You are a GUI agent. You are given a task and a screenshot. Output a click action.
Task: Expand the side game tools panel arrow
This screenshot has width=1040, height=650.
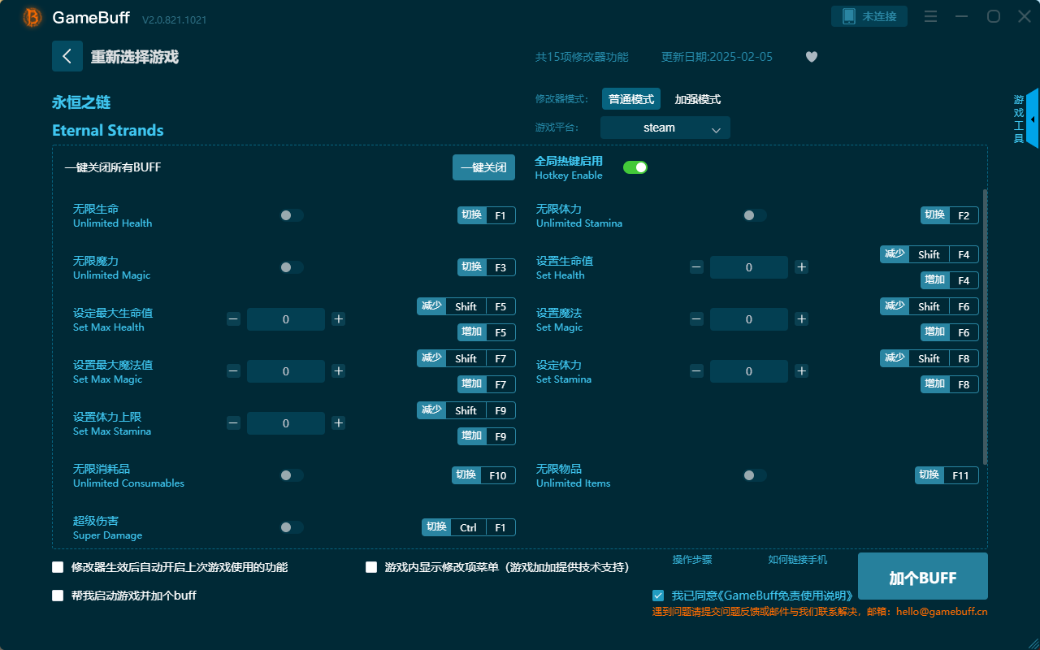[x=1033, y=119]
